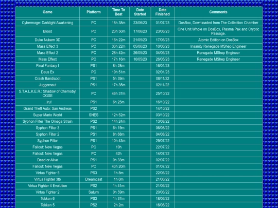Select the Tekken 5 game cell
This screenshot has height=208, width=278.
(x=47, y=205)
